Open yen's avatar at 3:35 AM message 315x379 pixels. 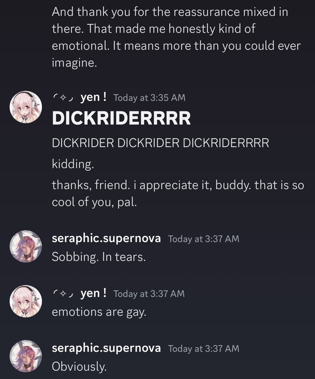coord(26,107)
